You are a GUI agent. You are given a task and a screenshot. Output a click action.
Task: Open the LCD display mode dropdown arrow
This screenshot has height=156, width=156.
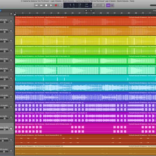pyautogui.click(x=91, y=5)
